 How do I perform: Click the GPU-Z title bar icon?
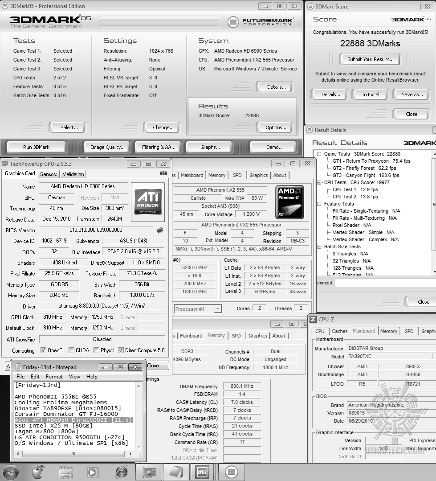[4, 164]
